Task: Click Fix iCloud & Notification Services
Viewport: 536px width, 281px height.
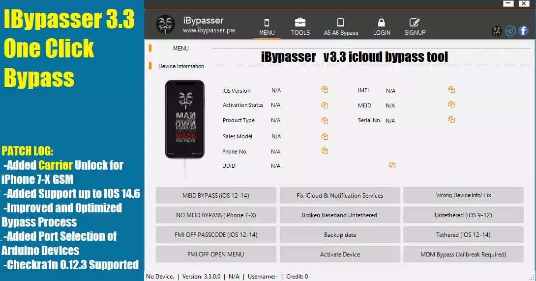Action: coord(340,195)
